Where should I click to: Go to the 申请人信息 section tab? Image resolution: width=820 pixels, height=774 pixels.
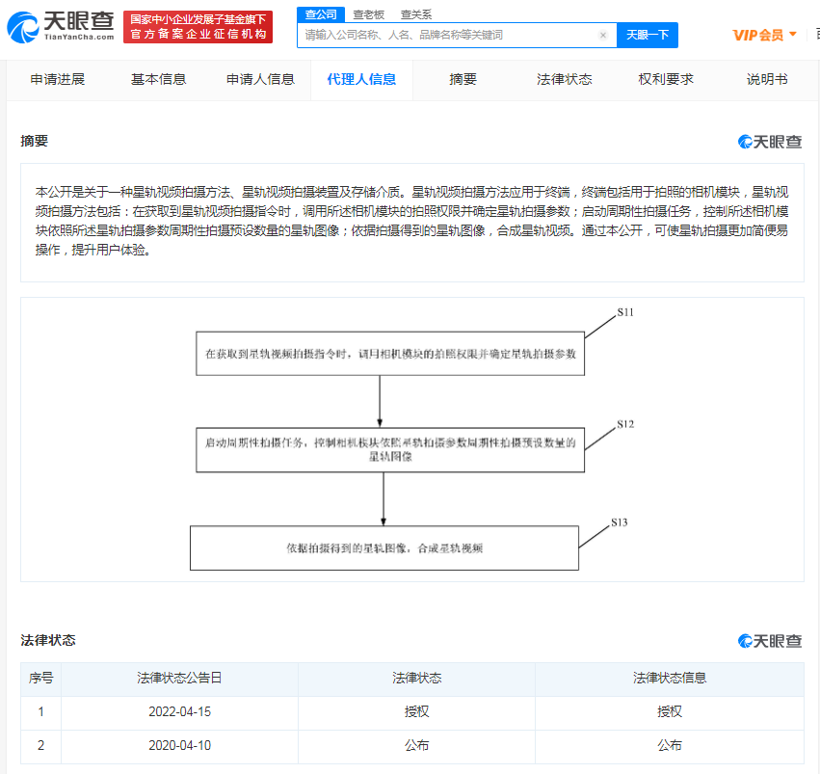pyautogui.click(x=260, y=79)
